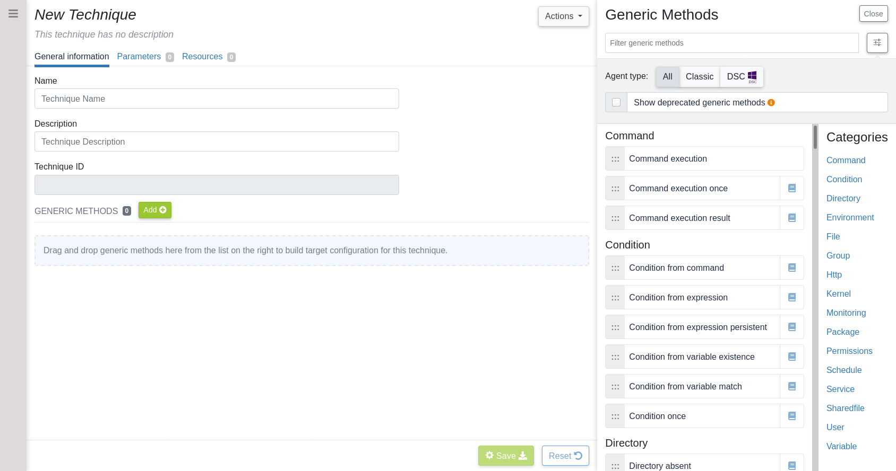Click the filter options sliders icon
The height and width of the screenshot is (471, 896).
[877, 43]
